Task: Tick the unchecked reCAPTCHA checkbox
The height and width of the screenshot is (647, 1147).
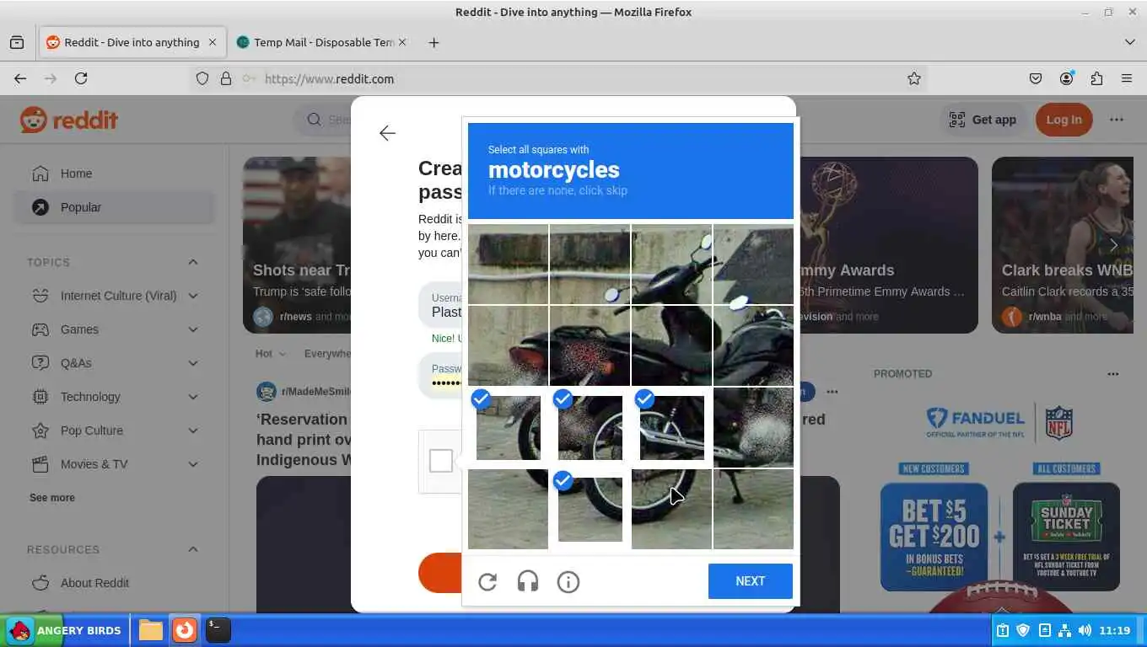Action: 441,461
